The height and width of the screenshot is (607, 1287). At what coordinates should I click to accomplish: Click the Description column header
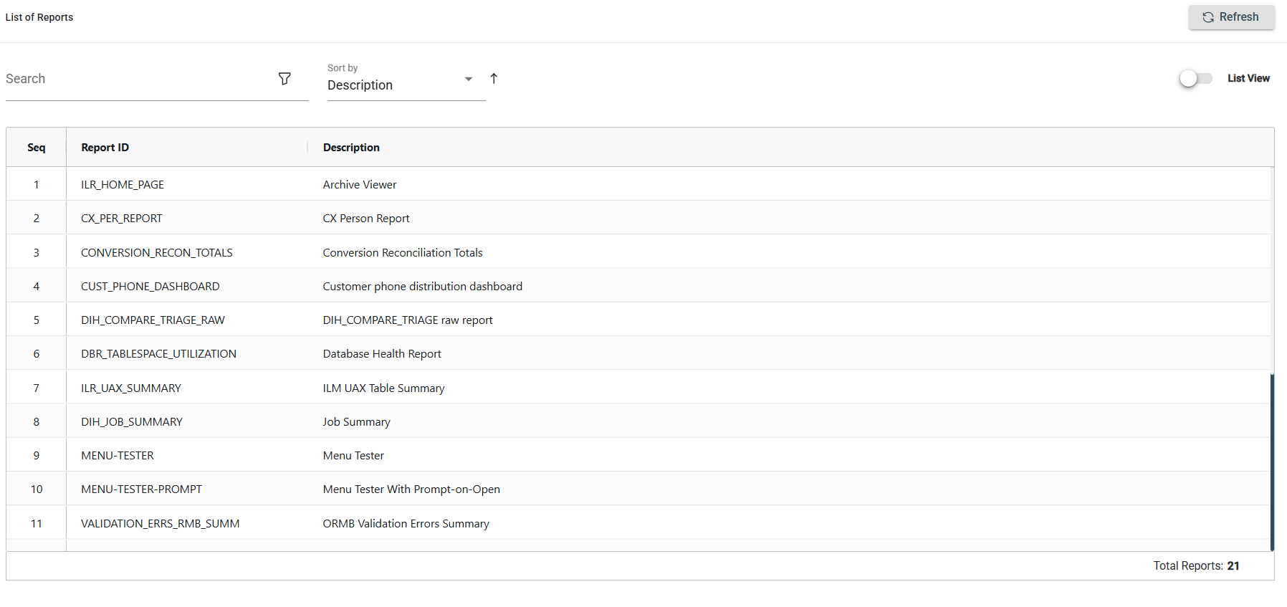(x=351, y=148)
